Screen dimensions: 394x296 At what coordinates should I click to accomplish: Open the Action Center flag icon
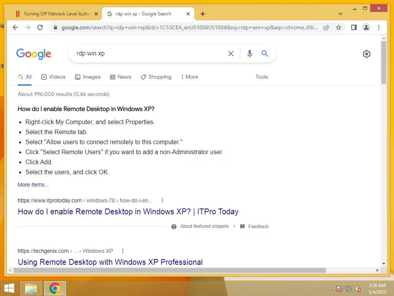click(339, 289)
